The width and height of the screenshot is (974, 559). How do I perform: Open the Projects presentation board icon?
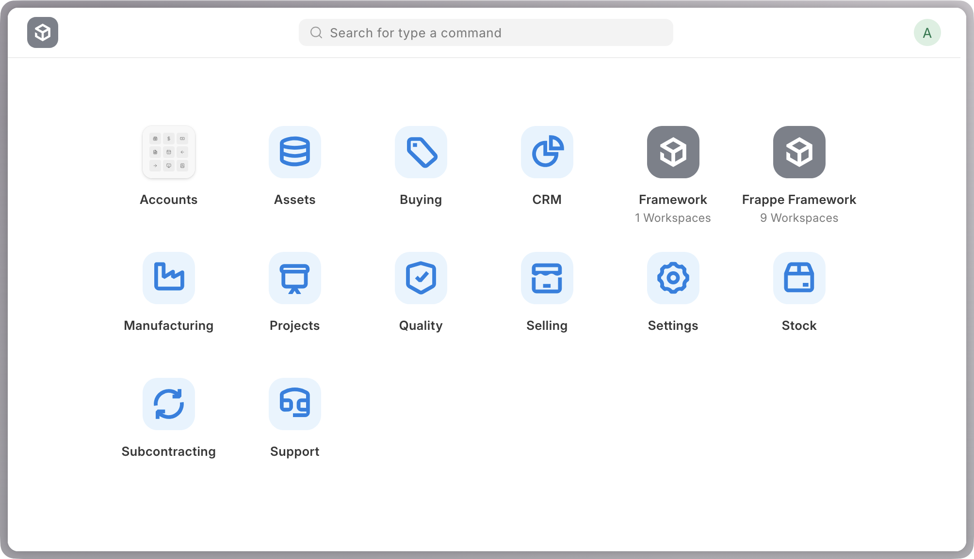click(294, 278)
